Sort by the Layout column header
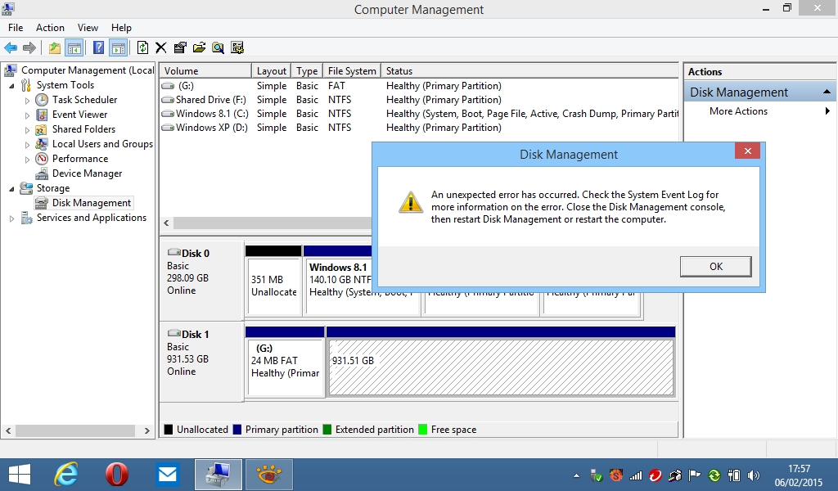This screenshot has height=491, width=838. 272,71
